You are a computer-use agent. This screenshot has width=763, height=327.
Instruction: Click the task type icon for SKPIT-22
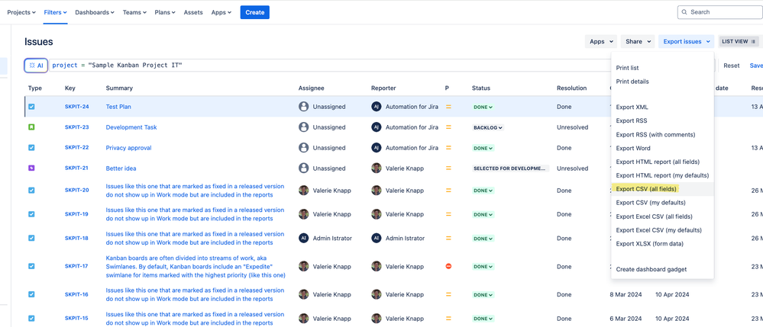[x=31, y=148]
